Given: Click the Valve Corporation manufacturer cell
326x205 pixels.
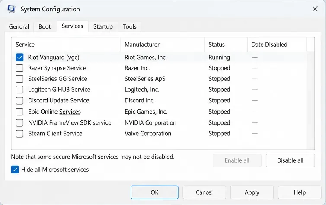Looking at the screenshot, I should point(148,134).
